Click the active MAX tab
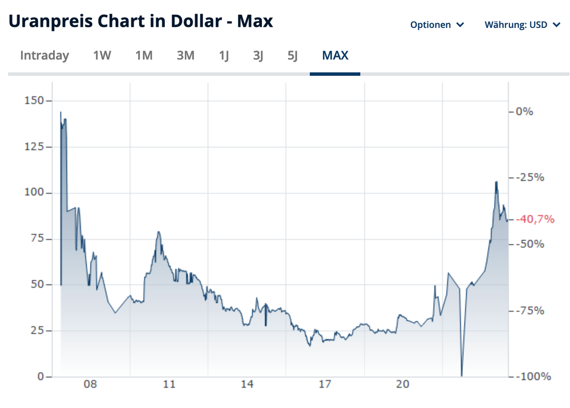The height and width of the screenshot is (408, 570). [335, 56]
